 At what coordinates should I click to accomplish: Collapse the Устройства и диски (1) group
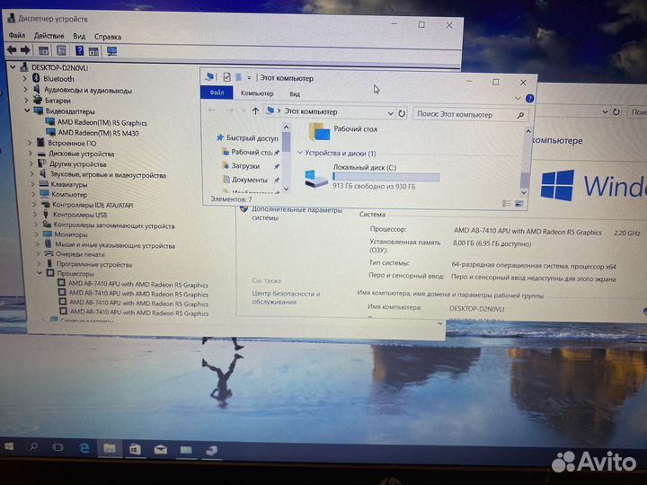[300, 153]
